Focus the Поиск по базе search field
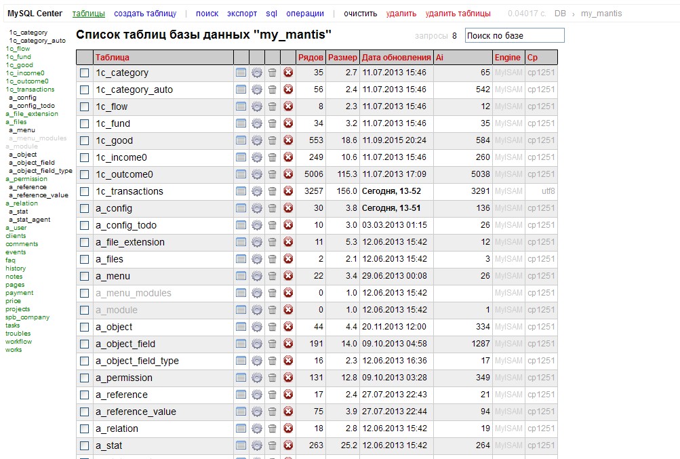Viewport: 680px width, 459px height. coord(515,35)
